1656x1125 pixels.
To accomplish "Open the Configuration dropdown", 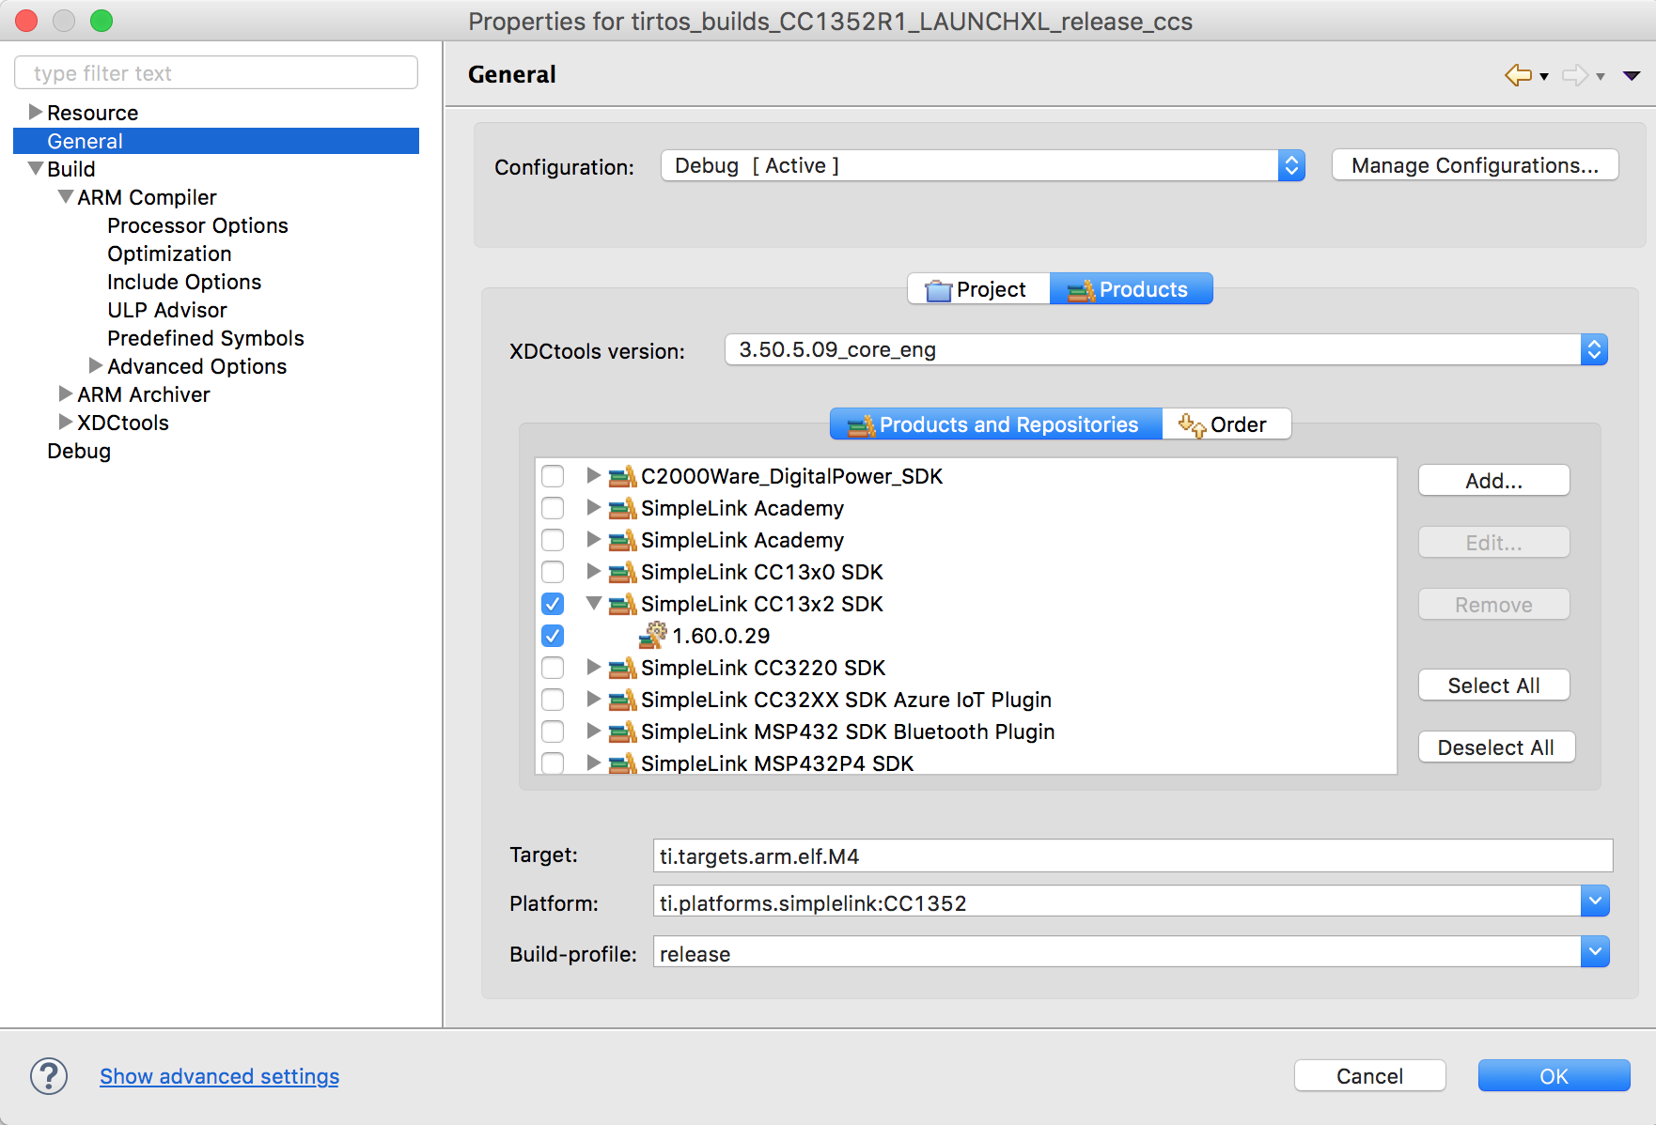I will (x=983, y=166).
